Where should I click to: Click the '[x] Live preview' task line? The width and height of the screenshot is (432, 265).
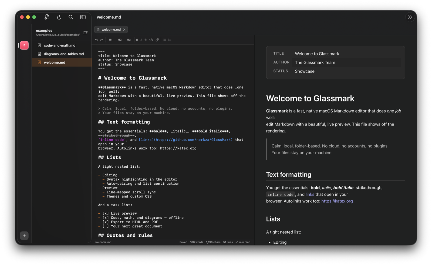(x=117, y=213)
